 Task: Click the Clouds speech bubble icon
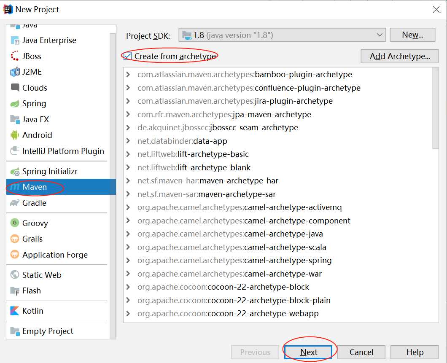(15, 87)
